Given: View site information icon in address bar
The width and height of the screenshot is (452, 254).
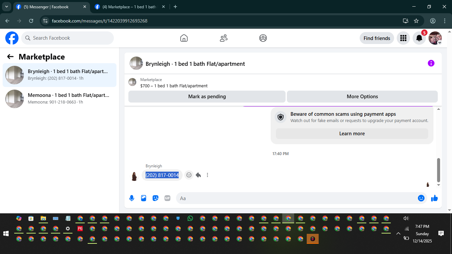Looking at the screenshot, I should click(45, 21).
